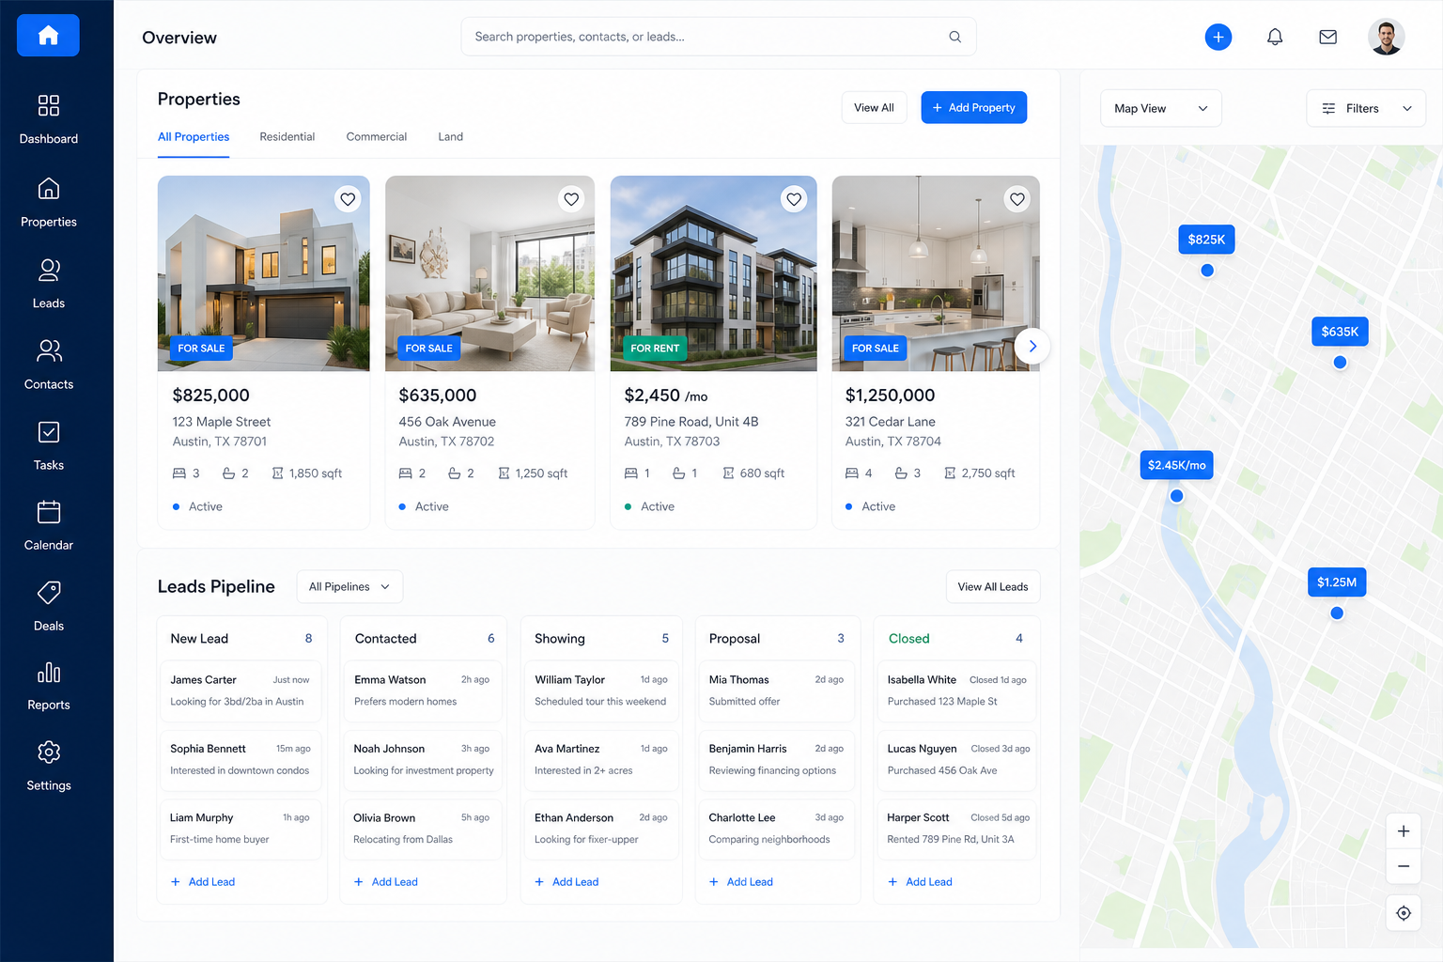Open the mail inbox icon
1443x962 pixels.
pyautogui.click(x=1327, y=37)
